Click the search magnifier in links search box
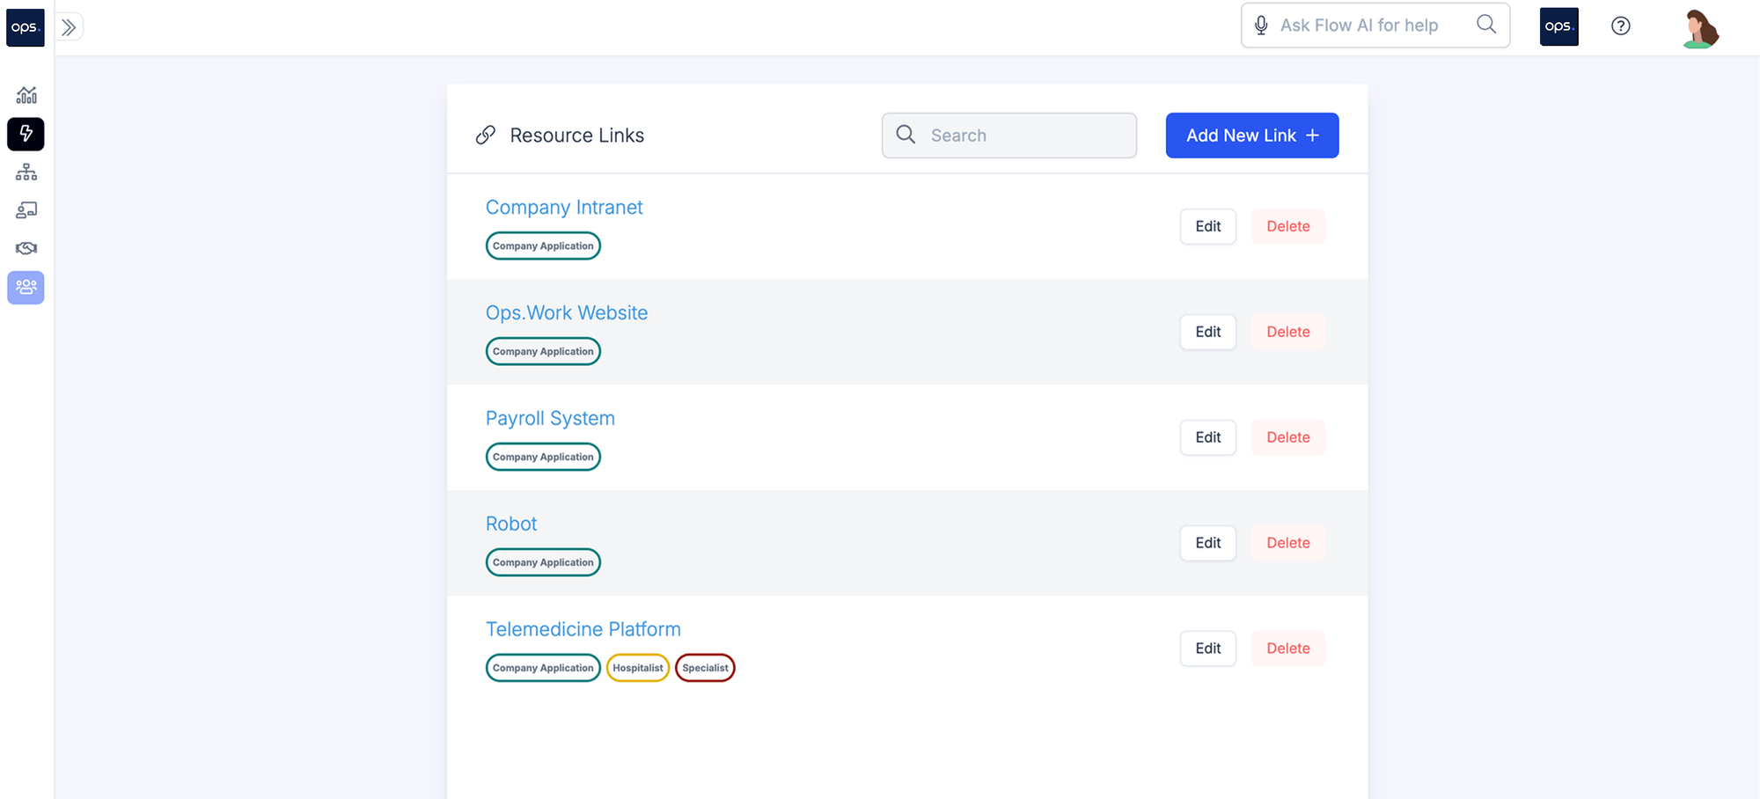The image size is (1760, 799). click(x=906, y=135)
